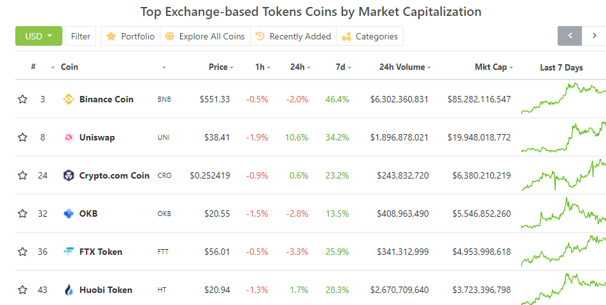This screenshot has height=305, width=606.
Task: Click the OKB logo icon
Action: click(x=69, y=213)
